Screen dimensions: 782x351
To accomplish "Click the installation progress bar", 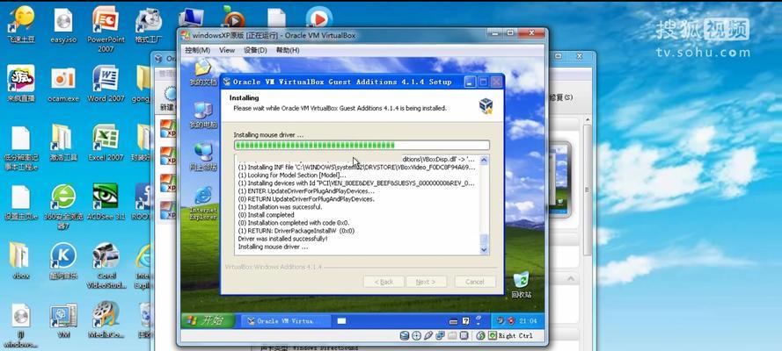I will pos(362,145).
